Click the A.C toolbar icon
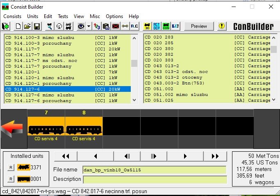 pos(134,26)
